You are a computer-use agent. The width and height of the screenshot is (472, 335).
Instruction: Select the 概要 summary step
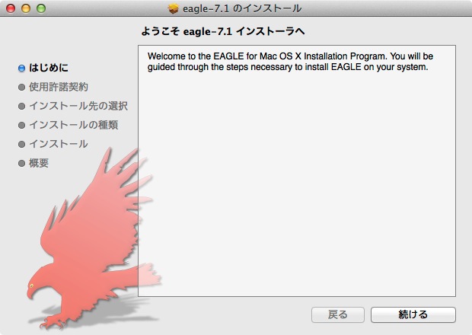[39, 163]
